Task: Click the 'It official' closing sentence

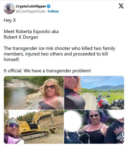Action: (47, 71)
